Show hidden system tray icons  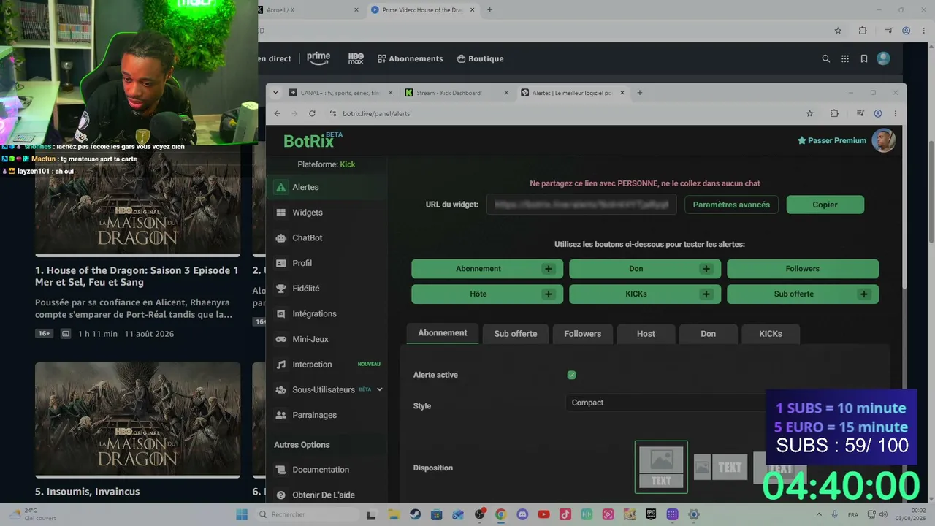pyautogui.click(x=818, y=514)
